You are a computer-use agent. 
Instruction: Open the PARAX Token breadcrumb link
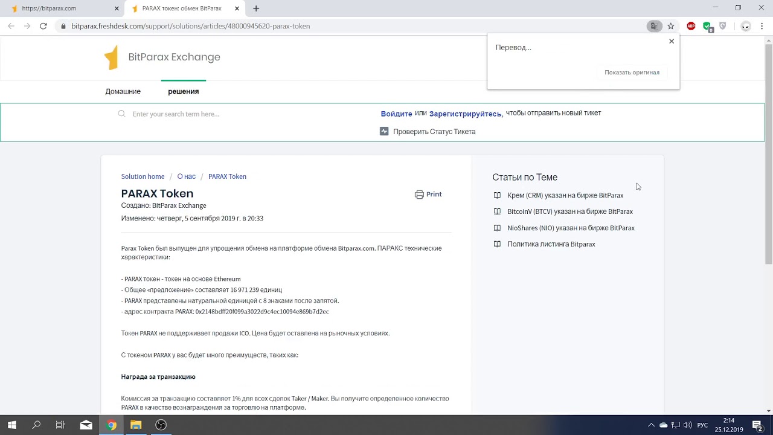[227, 176]
